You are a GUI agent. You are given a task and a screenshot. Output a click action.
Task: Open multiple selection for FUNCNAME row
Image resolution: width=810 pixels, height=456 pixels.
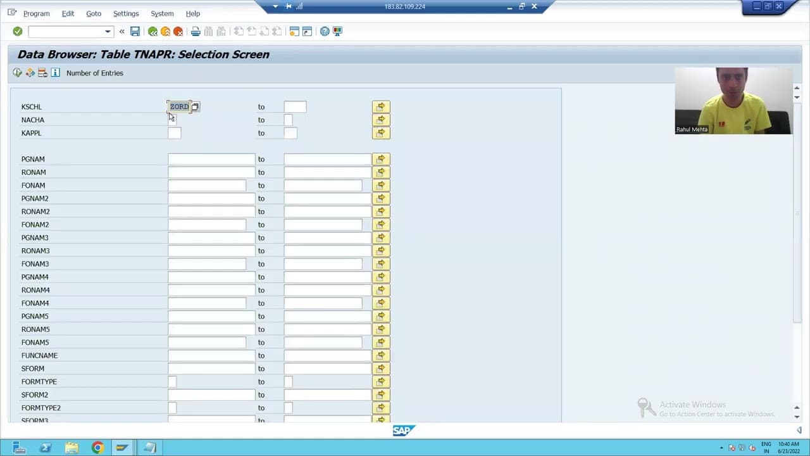point(381,355)
